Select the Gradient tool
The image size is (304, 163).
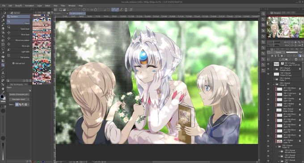coord(3,61)
